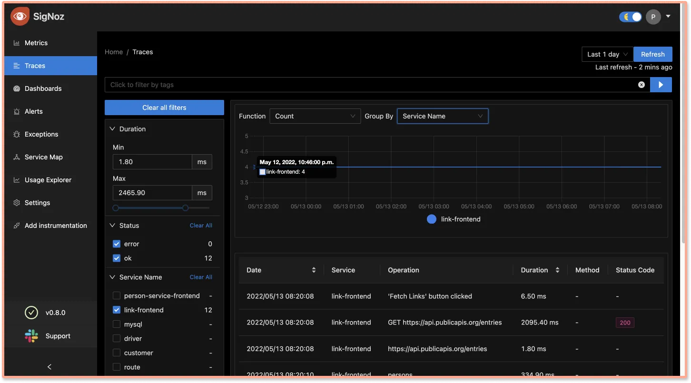
Task: Click the Status Code column header
Action: (x=635, y=270)
